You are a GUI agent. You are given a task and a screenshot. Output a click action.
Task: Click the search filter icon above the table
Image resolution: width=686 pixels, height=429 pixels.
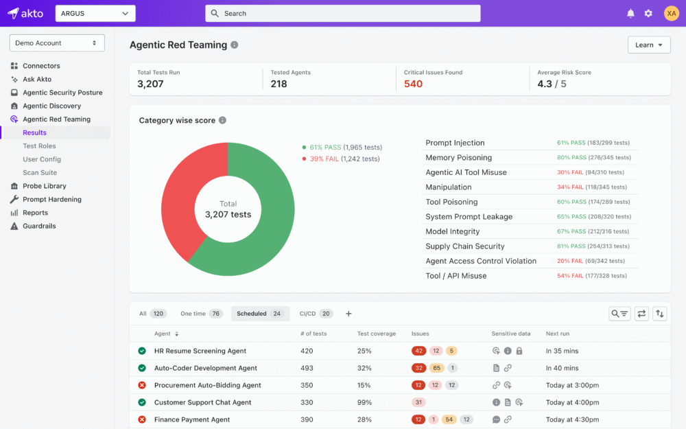[619, 314]
